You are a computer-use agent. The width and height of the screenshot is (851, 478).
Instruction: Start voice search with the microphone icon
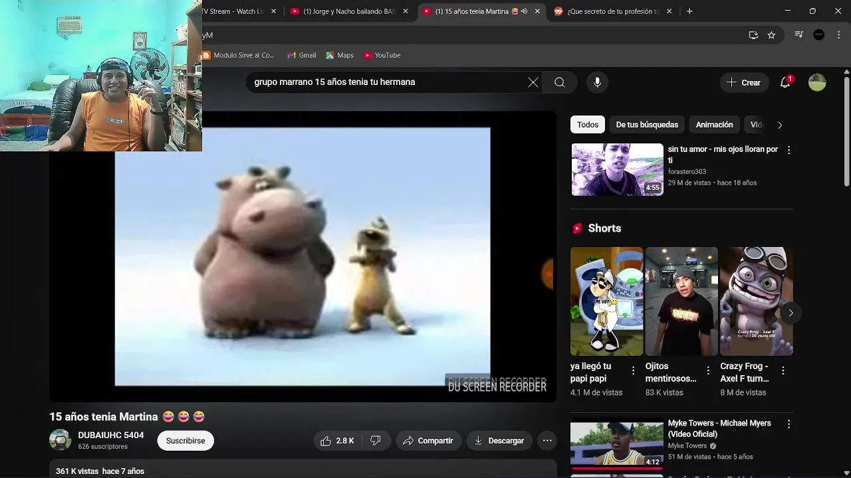[597, 82]
